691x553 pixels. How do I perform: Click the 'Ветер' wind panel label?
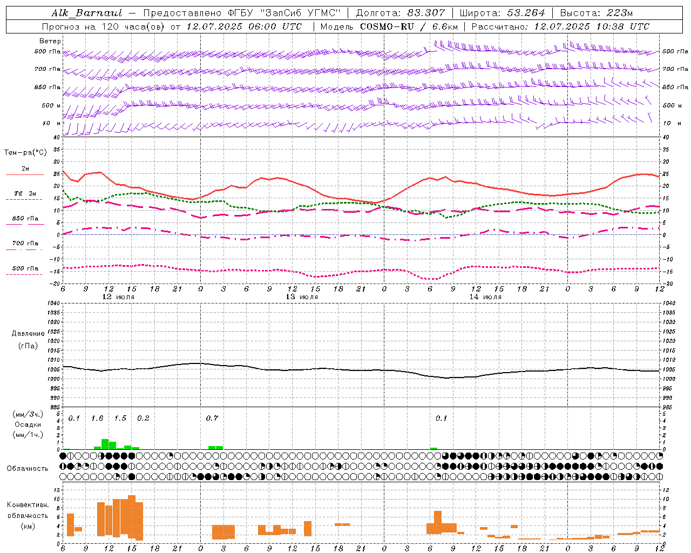pyautogui.click(x=50, y=41)
